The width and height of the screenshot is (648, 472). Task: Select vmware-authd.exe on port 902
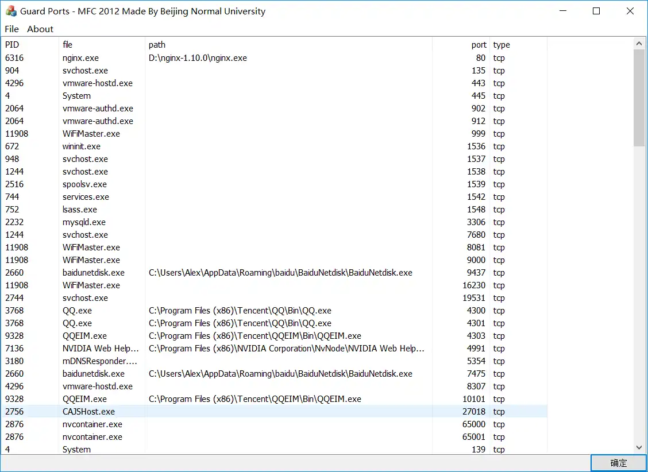[275, 109]
